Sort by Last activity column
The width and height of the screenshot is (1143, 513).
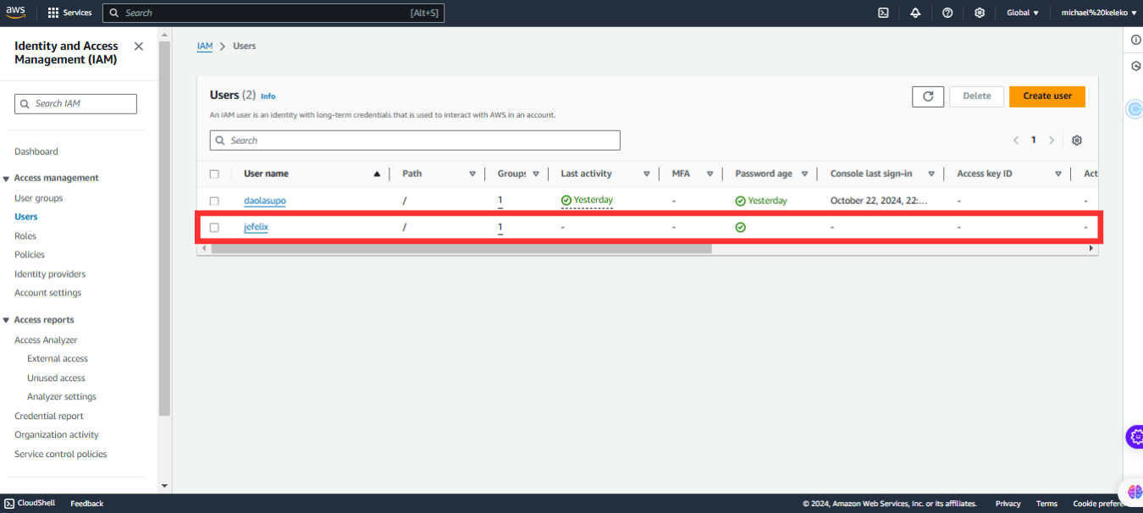click(x=646, y=174)
